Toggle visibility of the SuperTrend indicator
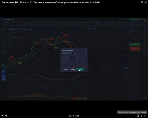 tap(20, 37)
